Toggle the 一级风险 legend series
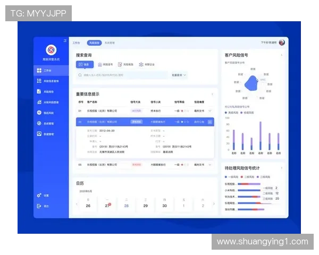319x255 pixels. tap(231, 177)
